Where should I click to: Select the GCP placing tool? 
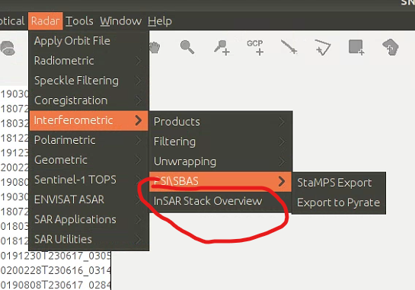click(x=255, y=48)
